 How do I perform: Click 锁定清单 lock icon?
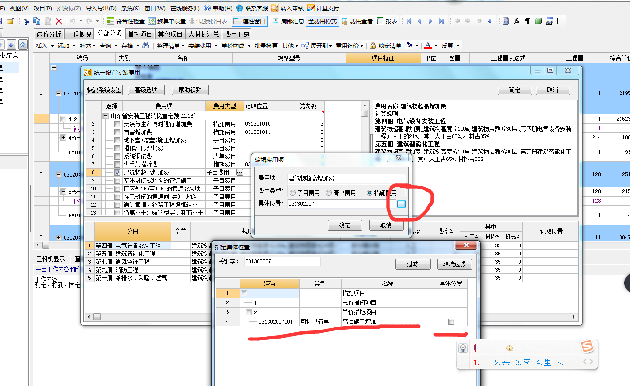pos(385,46)
